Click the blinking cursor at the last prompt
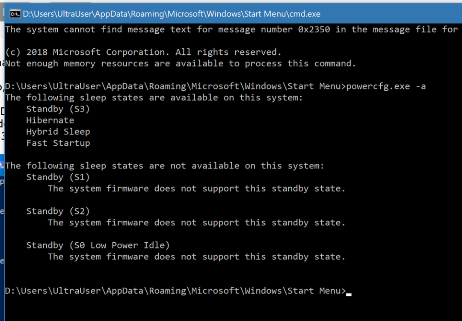This screenshot has height=321, width=462. point(349,294)
